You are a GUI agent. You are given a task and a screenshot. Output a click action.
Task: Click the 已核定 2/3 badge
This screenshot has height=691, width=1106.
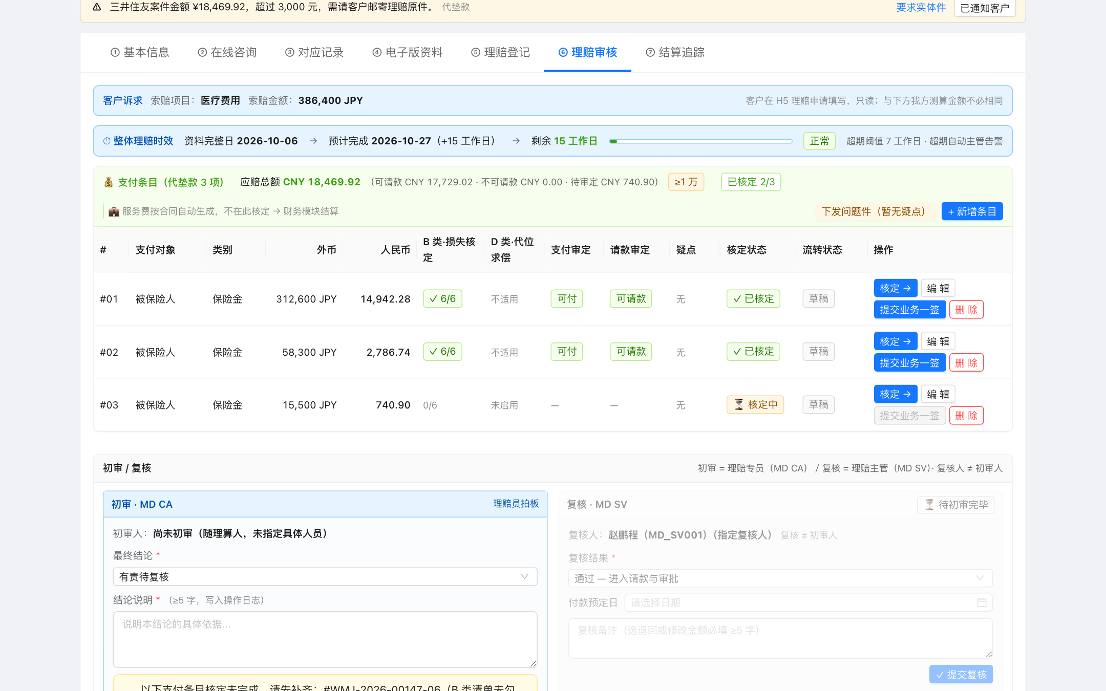[x=751, y=182]
